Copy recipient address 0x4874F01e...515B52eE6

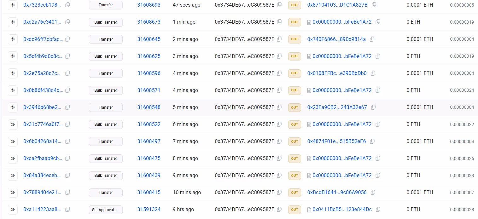coord(372,141)
